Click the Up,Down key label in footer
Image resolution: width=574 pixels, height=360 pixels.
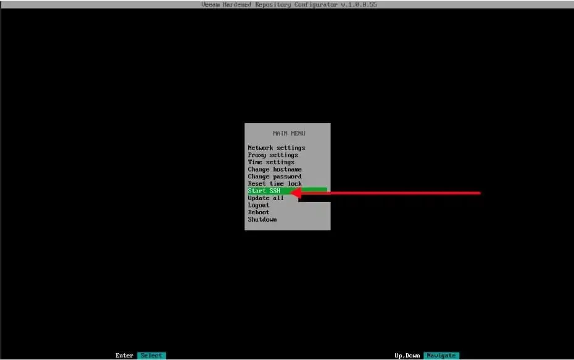(x=407, y=355)
